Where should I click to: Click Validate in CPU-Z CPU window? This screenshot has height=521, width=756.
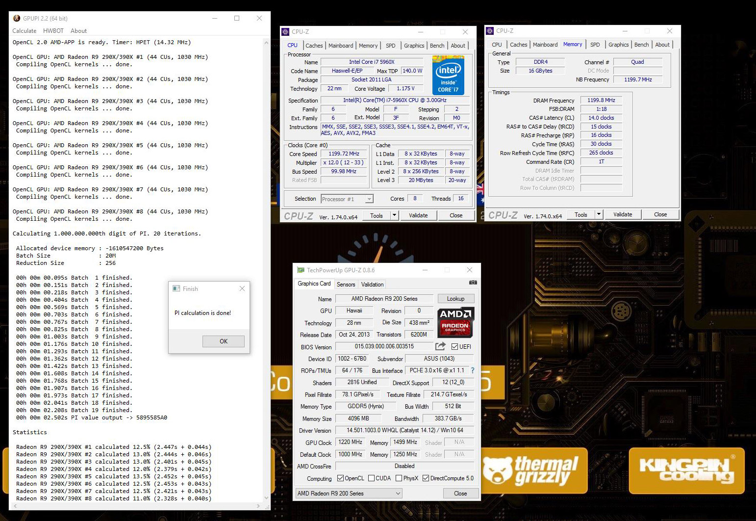pyautogui.click(x=418, y=215)
